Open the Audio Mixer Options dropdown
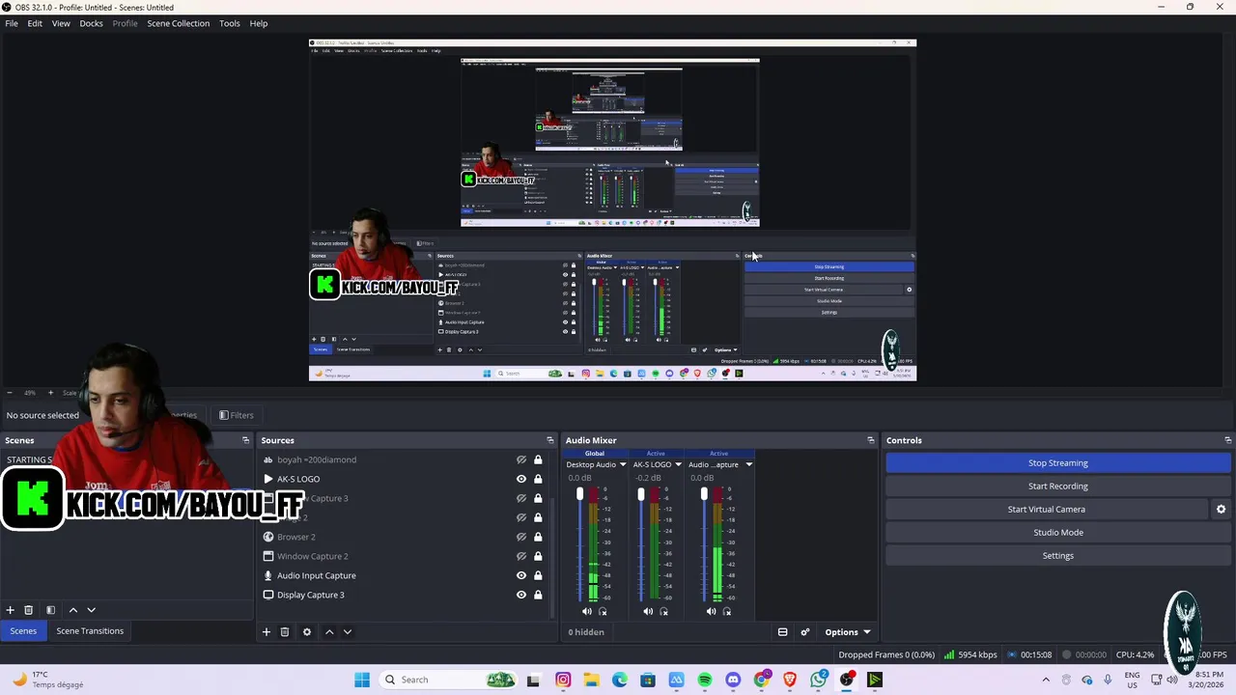Image resolution: width=1236 pixels, height=695 pixels. click(848, 632)
